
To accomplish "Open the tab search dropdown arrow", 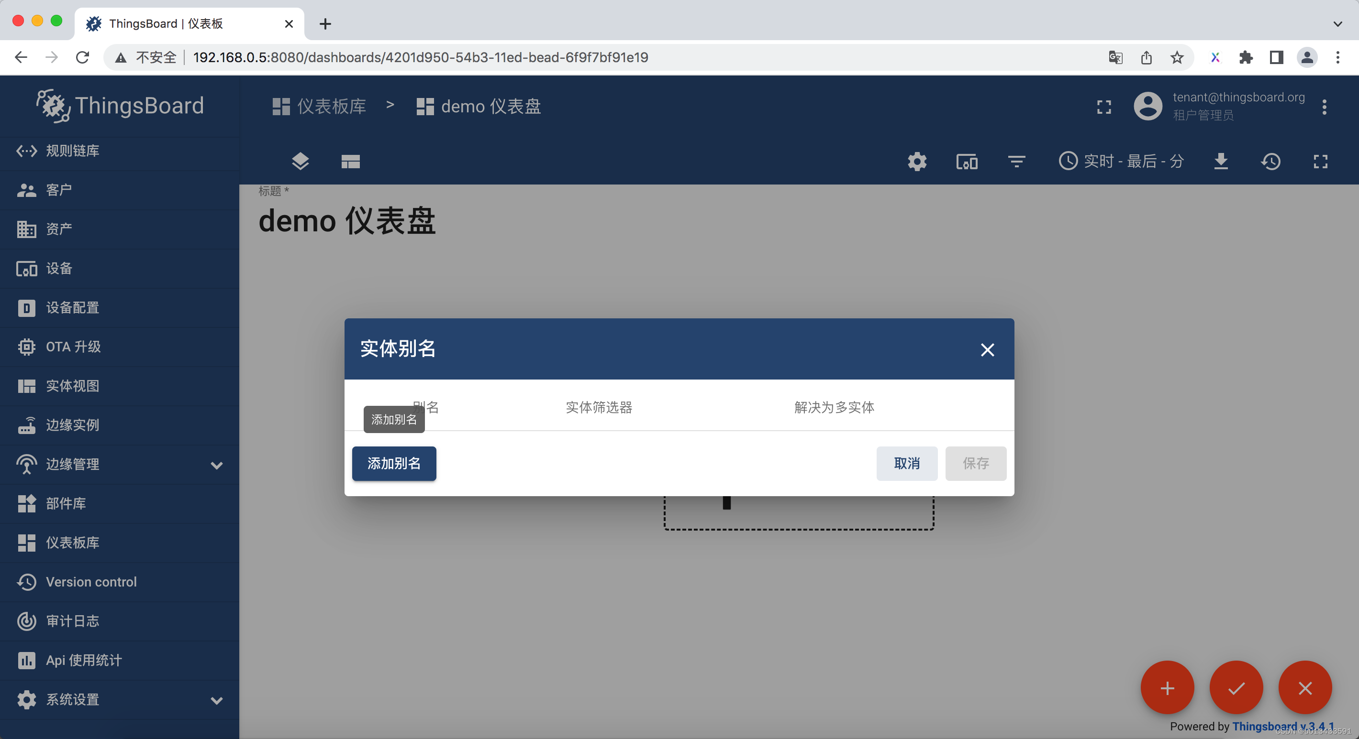I will [x=1337, y=24].
